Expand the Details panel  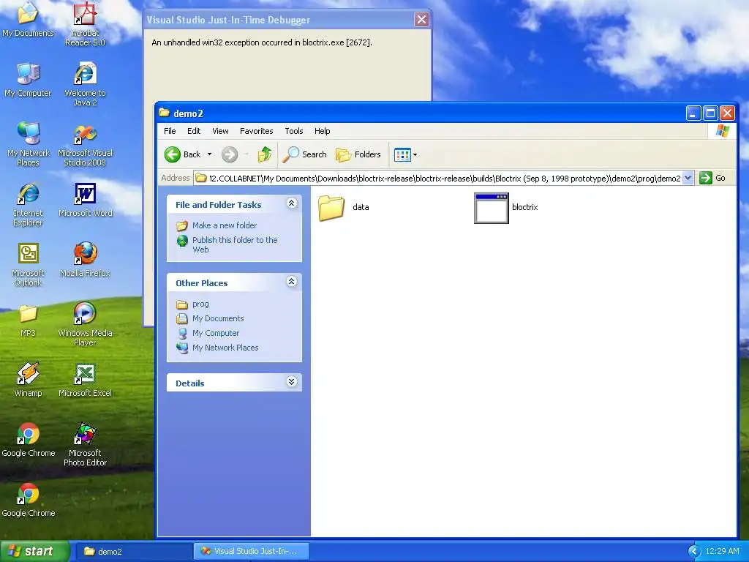click(291, 382)
